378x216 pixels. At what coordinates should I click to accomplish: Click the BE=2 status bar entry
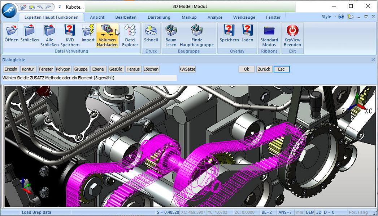pyautogui.click(x=267, y=212)
